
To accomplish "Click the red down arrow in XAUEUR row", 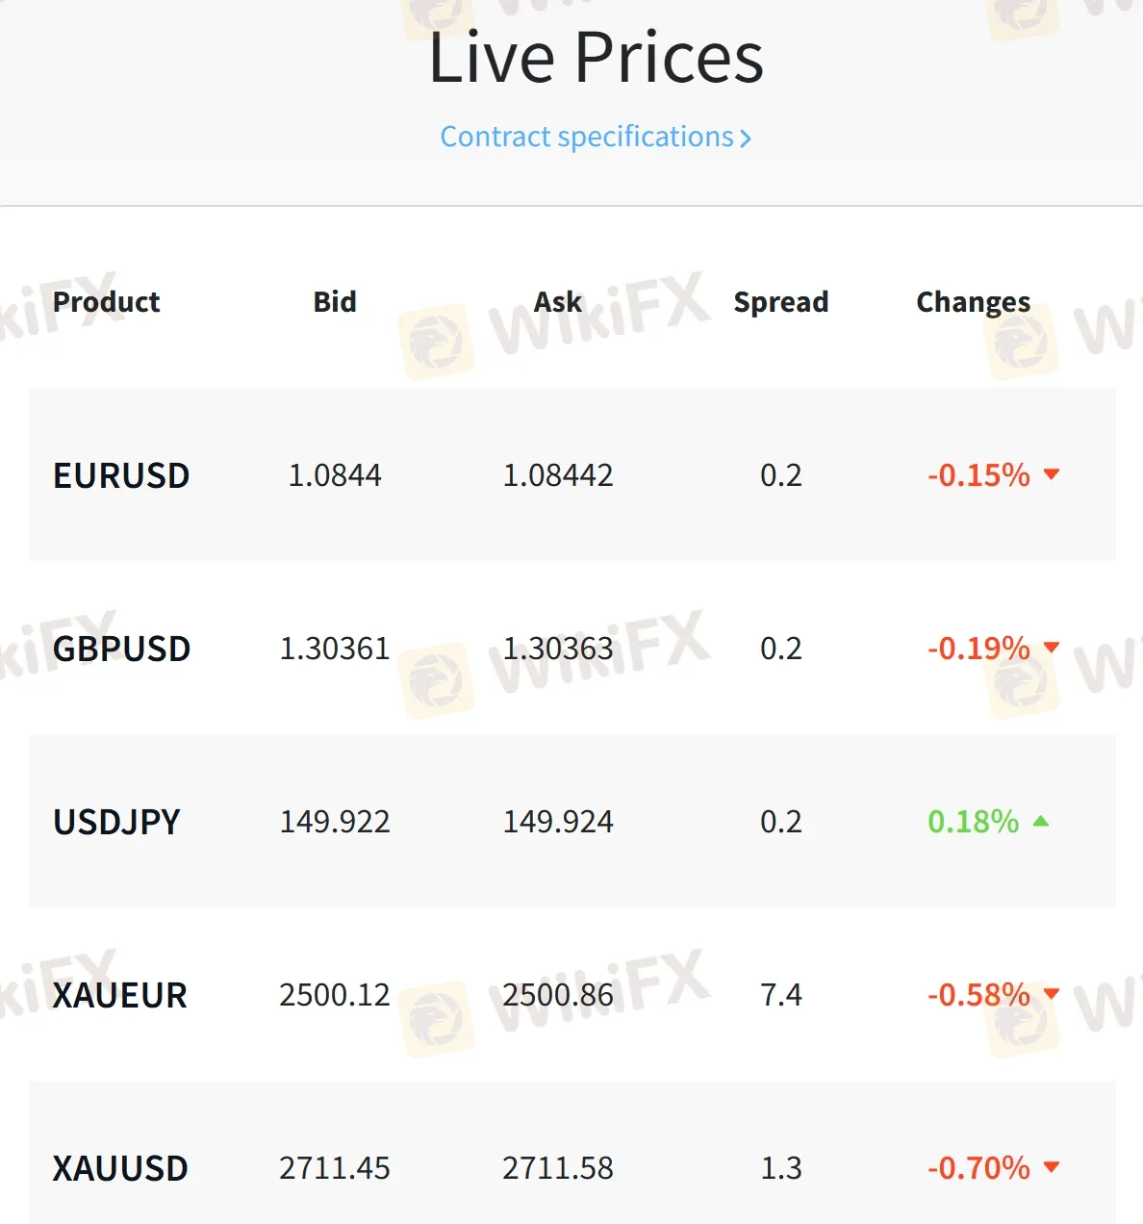I will point(1052,993).
